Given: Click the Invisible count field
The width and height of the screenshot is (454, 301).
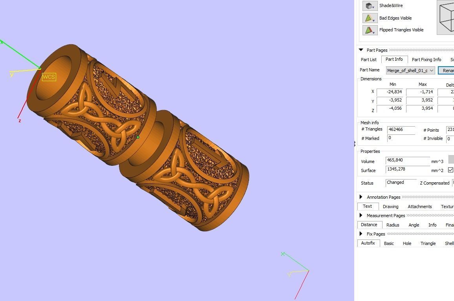Looking at the screenshot, I should tap(450, 139).
